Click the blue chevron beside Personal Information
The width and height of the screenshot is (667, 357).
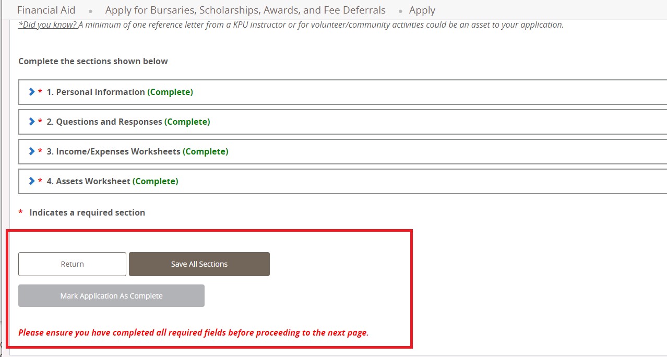(x=32, y=92)
